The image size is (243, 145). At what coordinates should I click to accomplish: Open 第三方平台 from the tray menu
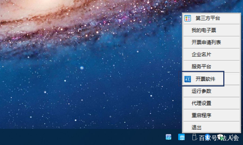211,18
